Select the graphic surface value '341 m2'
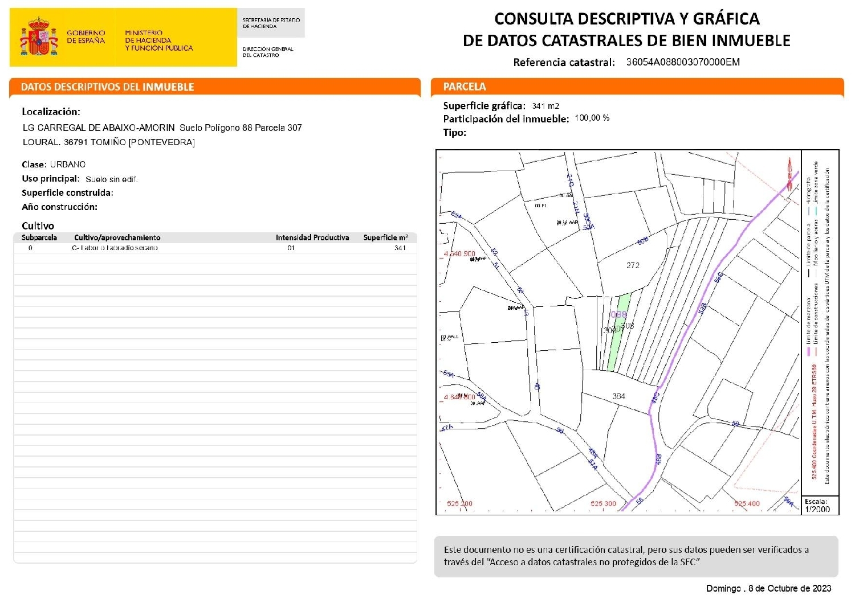 545,106
